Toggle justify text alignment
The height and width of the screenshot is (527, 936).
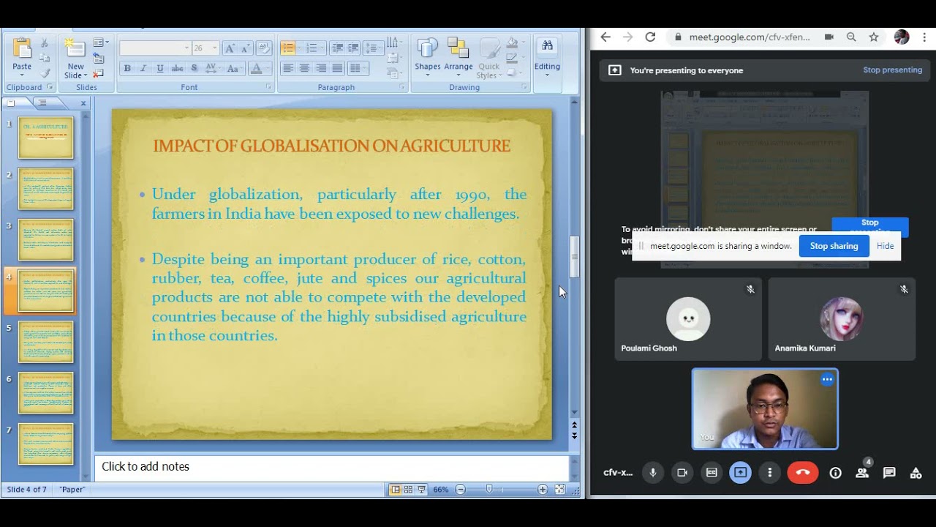tap(337, 68)
